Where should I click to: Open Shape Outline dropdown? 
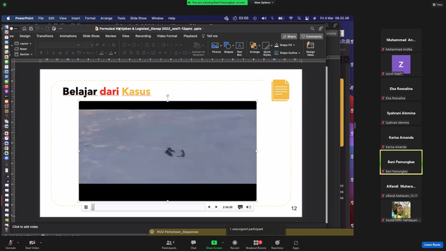pos(287,53)
